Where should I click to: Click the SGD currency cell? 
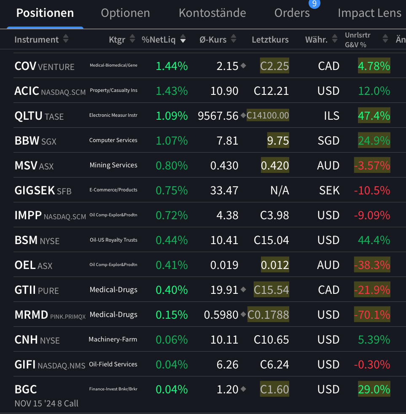pos(329,141)
